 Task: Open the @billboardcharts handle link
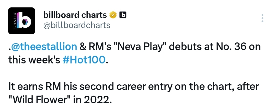77,25
